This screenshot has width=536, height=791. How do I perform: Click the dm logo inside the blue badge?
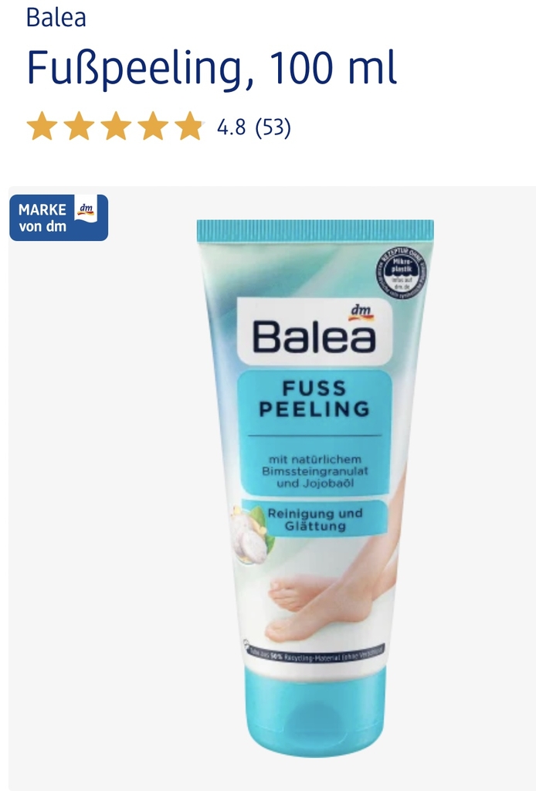(85, 209)
